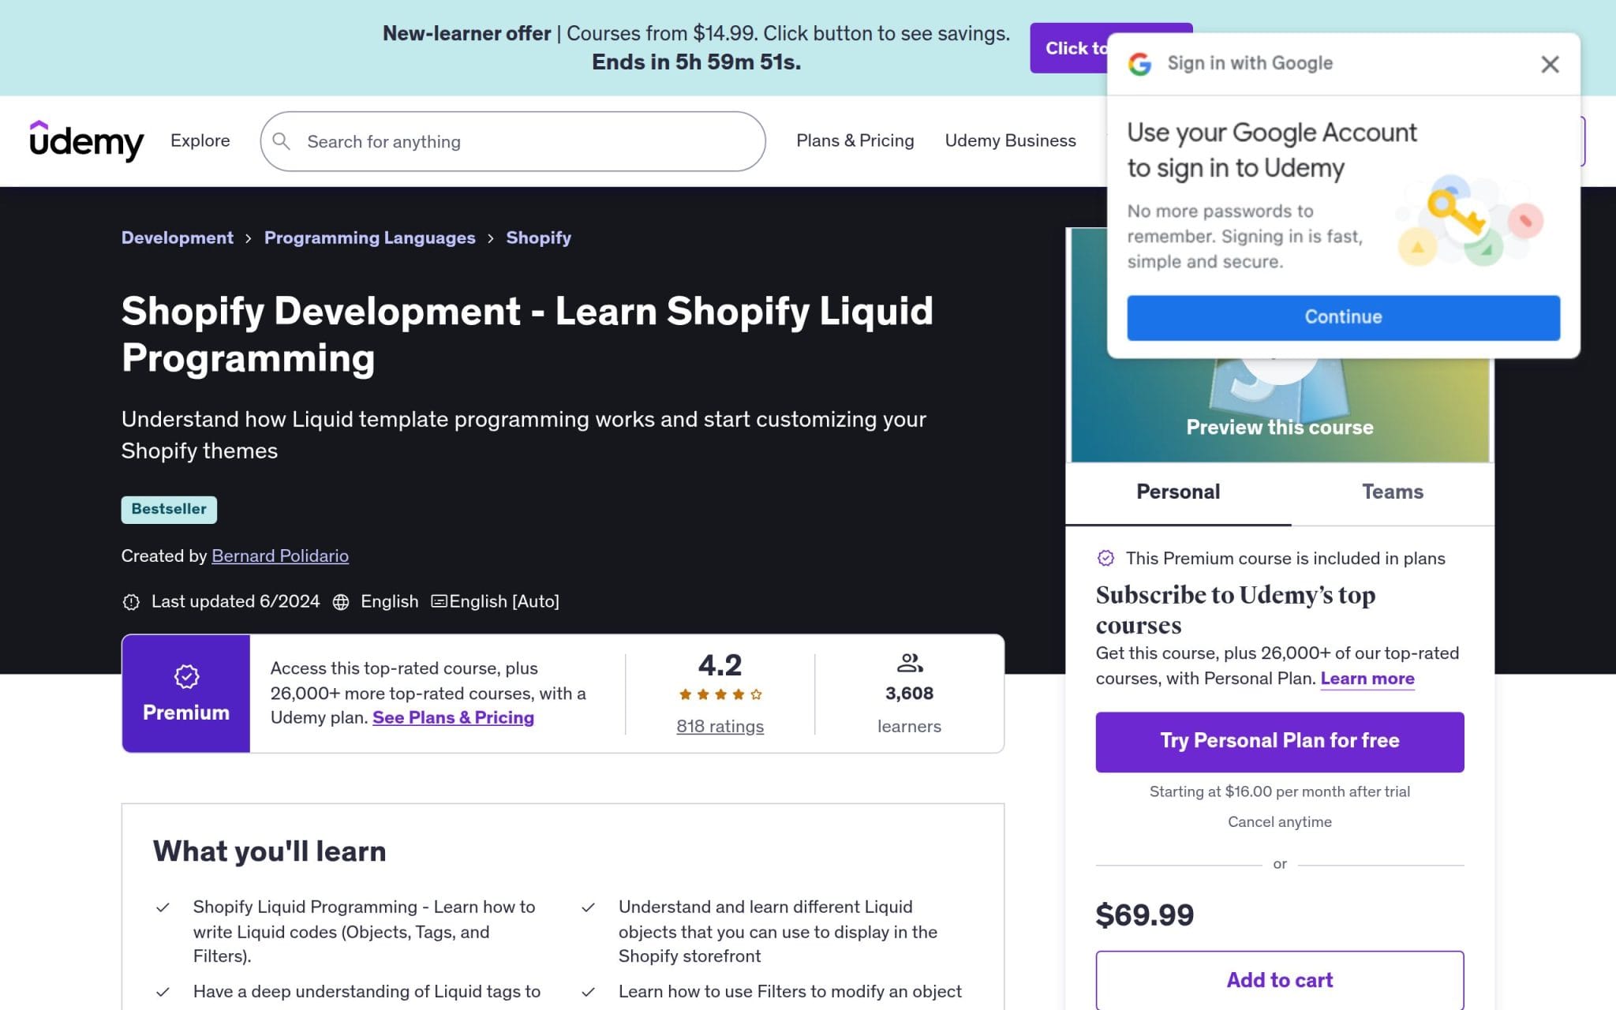Viewport: 1616px width, 1010px height.
Task: Click See Plans & Pricing link
Action: click(x=453, y=717)
